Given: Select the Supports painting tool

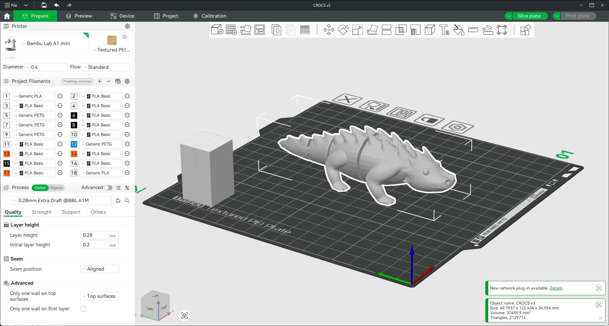Looking at the screenshot, I should 415,30.
